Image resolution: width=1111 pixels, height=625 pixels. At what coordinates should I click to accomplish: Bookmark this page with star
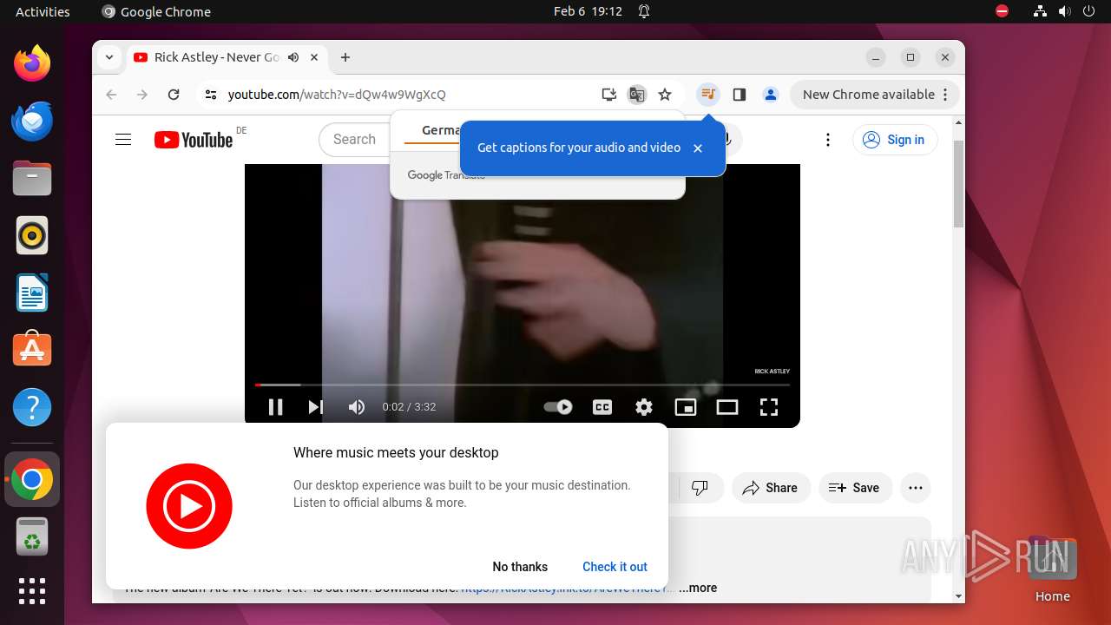[665, 95]
